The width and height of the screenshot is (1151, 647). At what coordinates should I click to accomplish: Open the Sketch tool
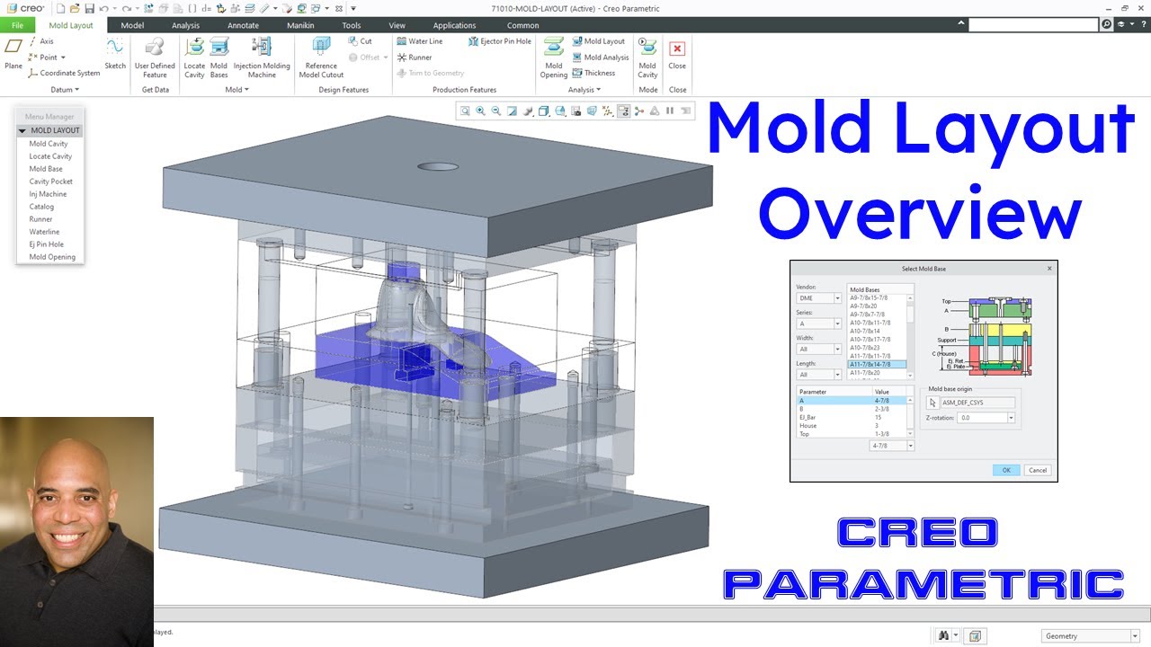pos(115,54)
